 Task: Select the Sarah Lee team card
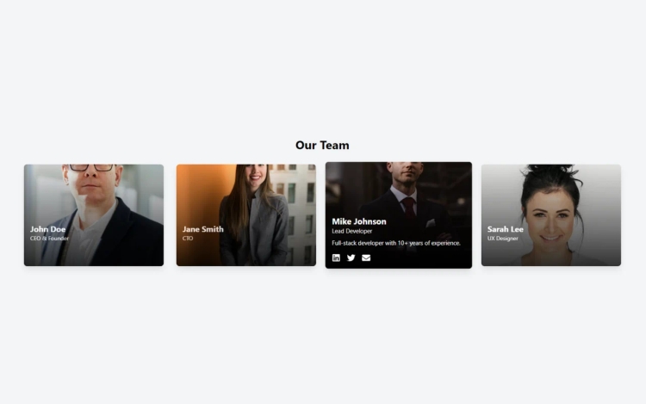551,215
